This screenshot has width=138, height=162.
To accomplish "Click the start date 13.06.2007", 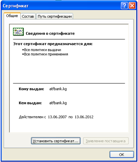I will pyautogui.click(x=57, y=117).
